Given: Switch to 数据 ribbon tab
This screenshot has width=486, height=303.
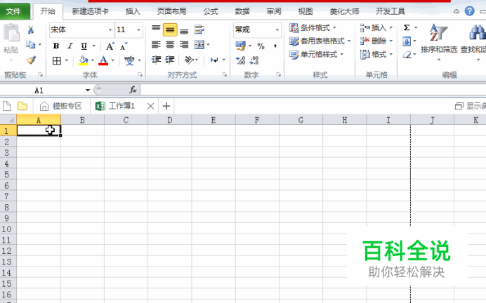Looking at the screenshot, I should (x=242, y=11).
